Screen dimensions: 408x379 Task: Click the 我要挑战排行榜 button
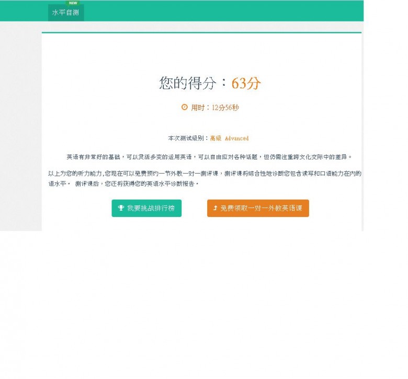coord(146,208)
